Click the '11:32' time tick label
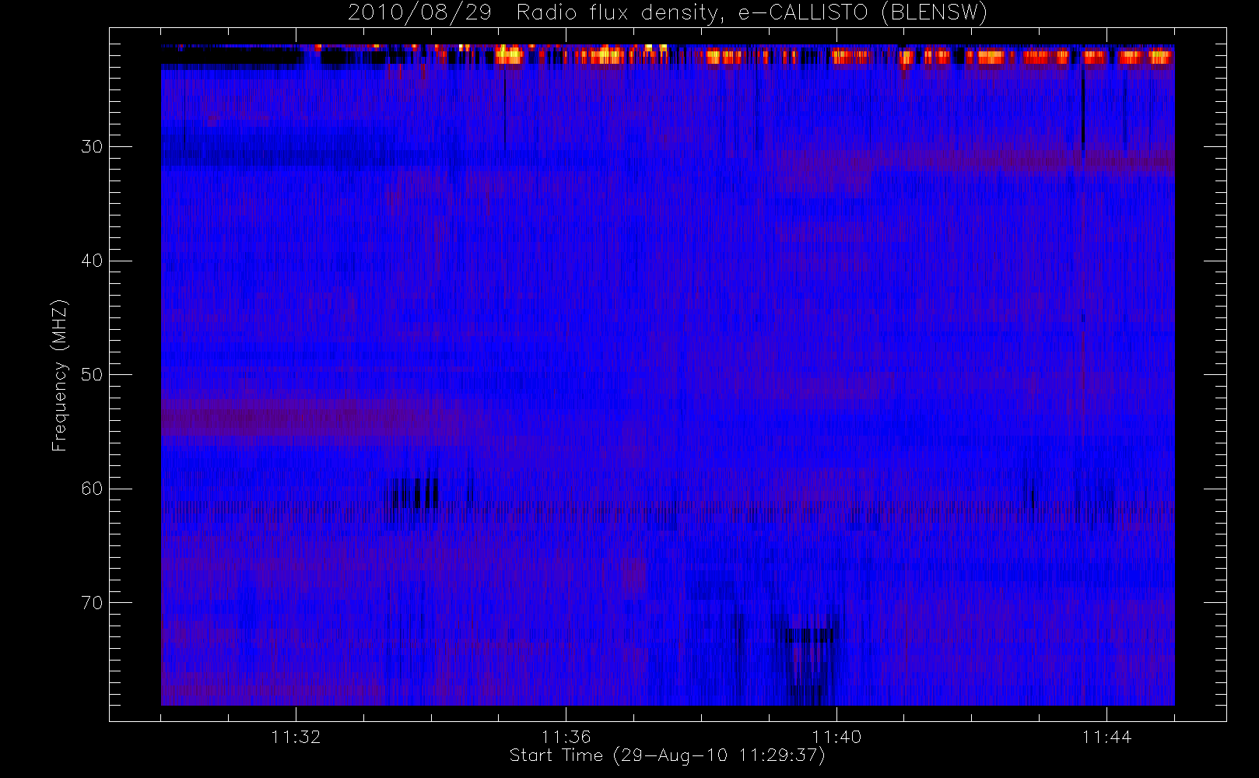The width and height of the screenshot is (1259, 778). (296, 736)
